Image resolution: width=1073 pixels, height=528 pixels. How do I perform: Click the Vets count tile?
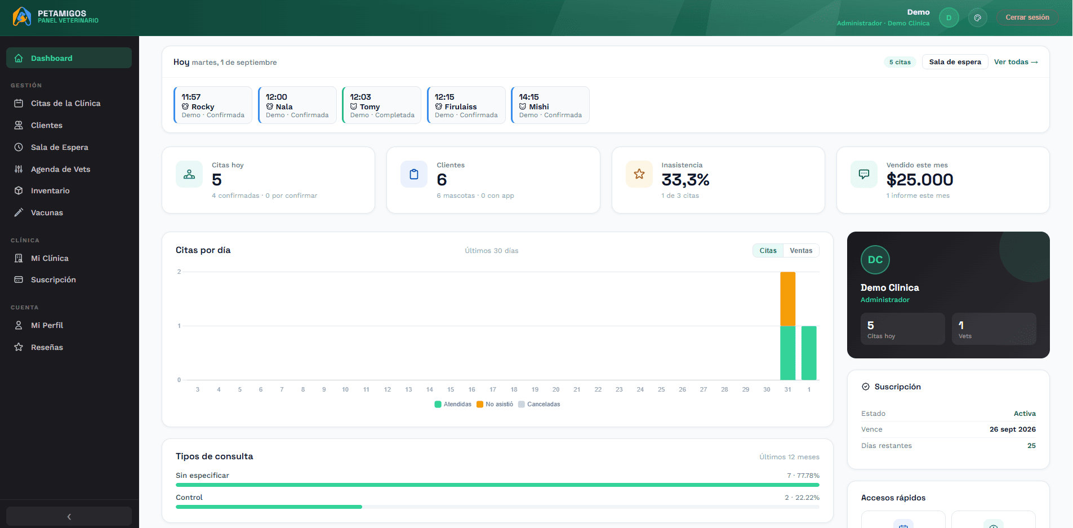point(994,329)
